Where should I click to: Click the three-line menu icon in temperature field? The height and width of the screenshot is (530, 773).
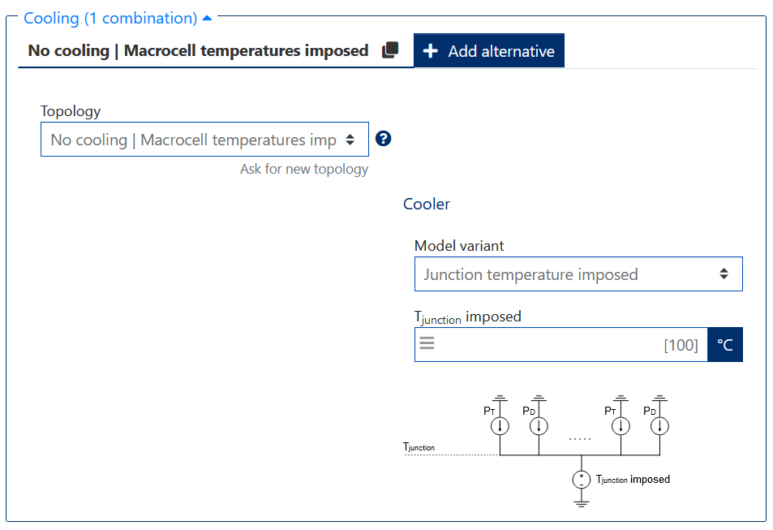pos(427,344)
